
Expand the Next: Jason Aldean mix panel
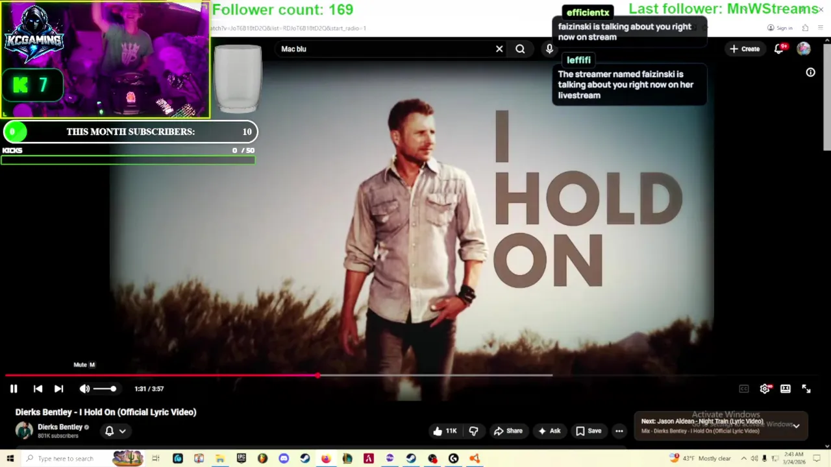796,426
